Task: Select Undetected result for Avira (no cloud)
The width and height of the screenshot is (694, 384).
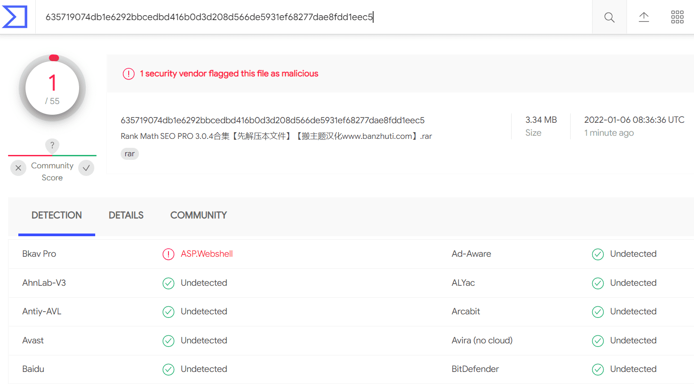Action: coord(634,340)
